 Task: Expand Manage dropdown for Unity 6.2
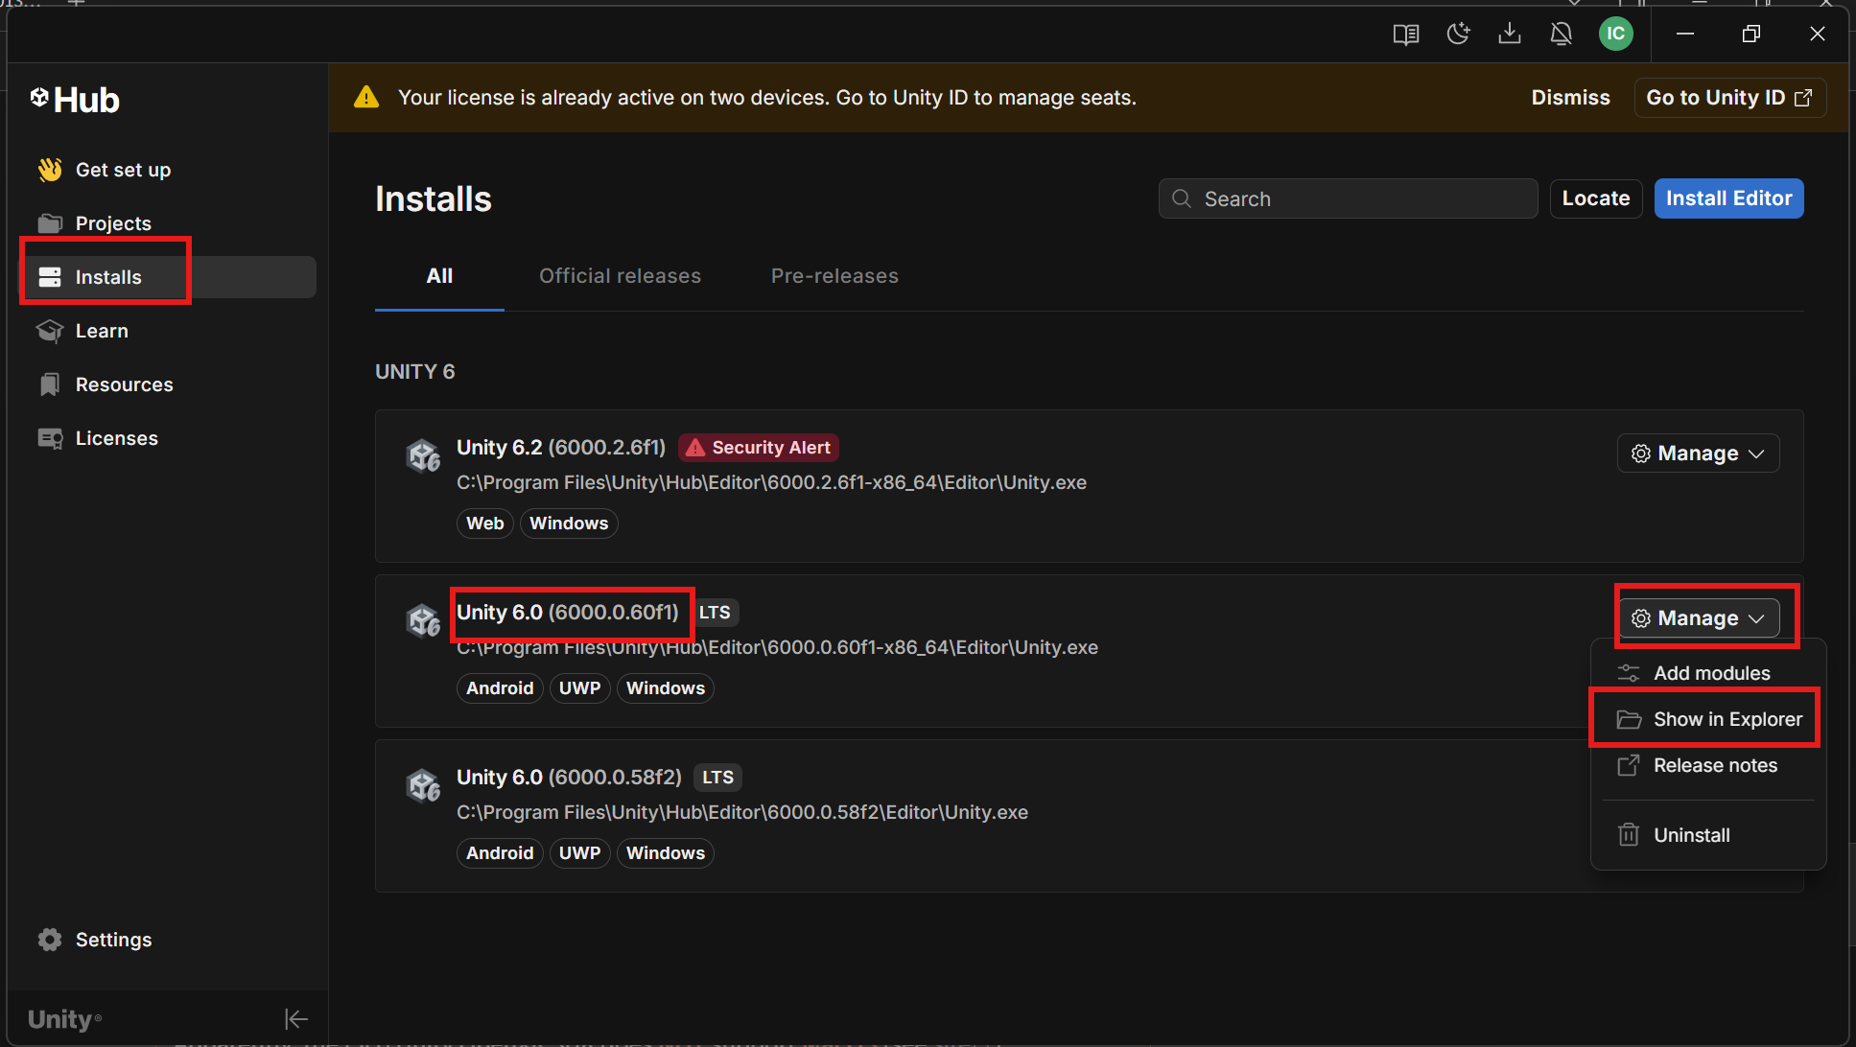1698,454
